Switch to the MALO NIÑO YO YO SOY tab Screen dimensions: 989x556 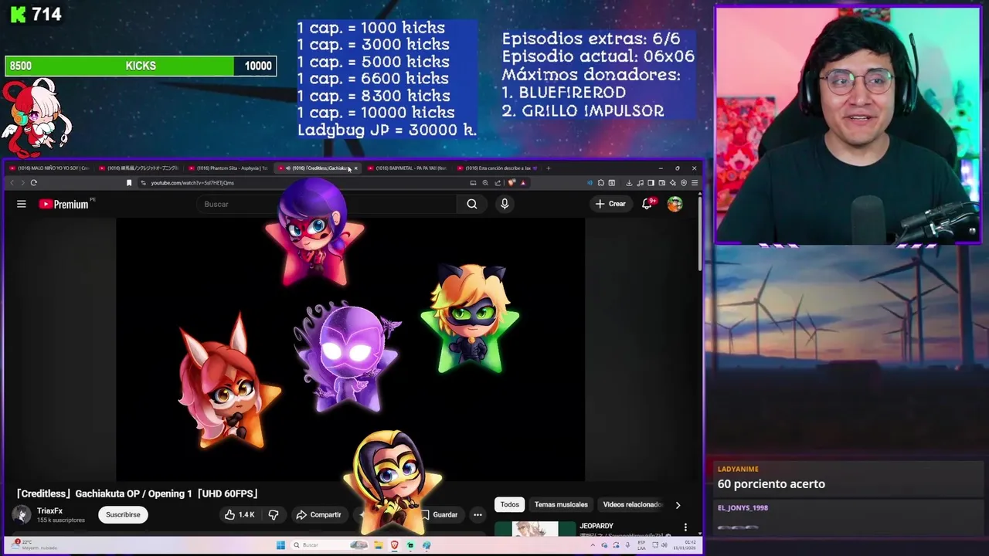coord(50,168)
